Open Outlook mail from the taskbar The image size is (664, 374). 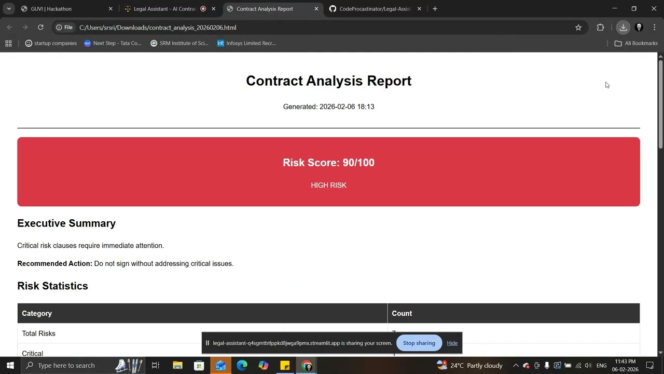pyautogui.click(x=220, y=365)
